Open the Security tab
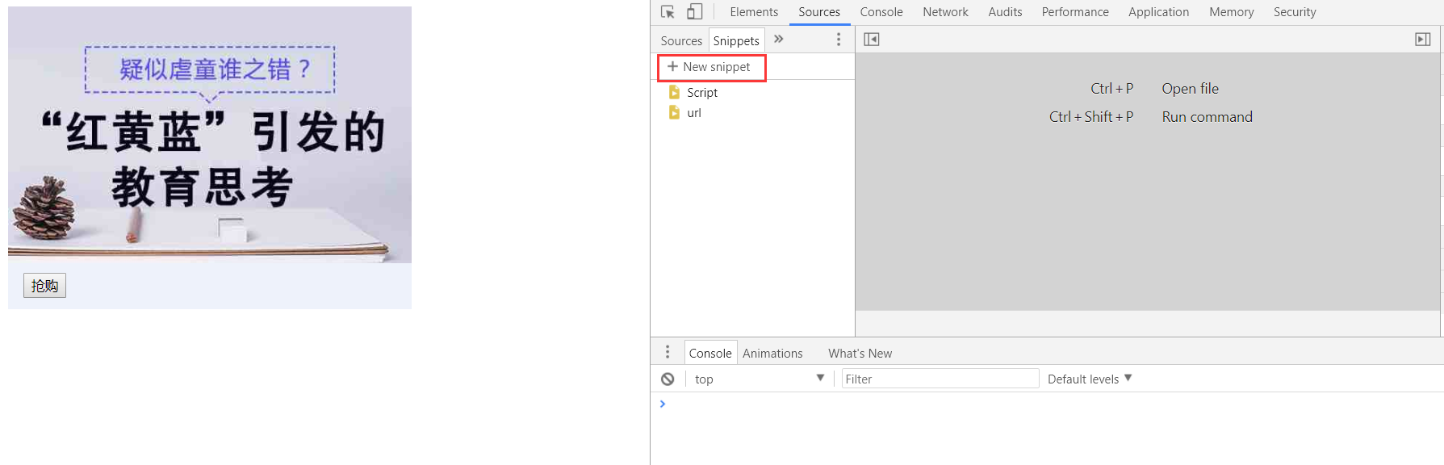 coord(1295,12)
